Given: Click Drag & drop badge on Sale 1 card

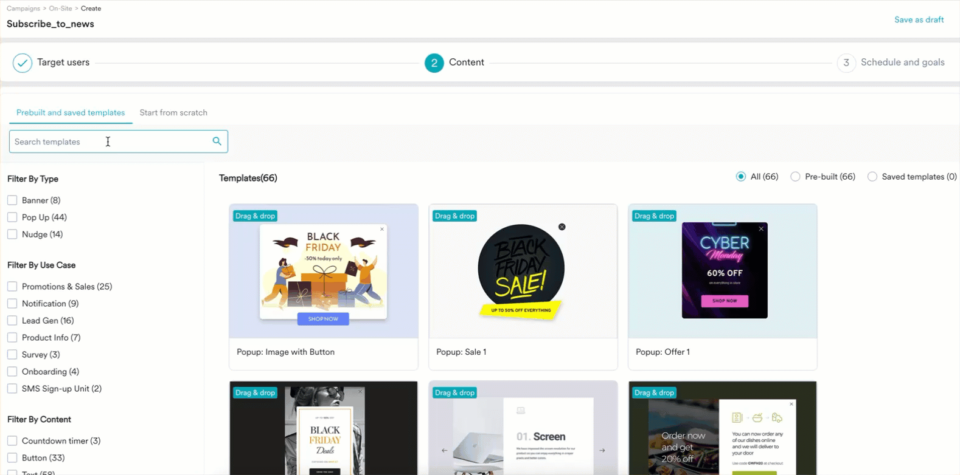Looking at the screenshot, I should [x=454, y=216].
